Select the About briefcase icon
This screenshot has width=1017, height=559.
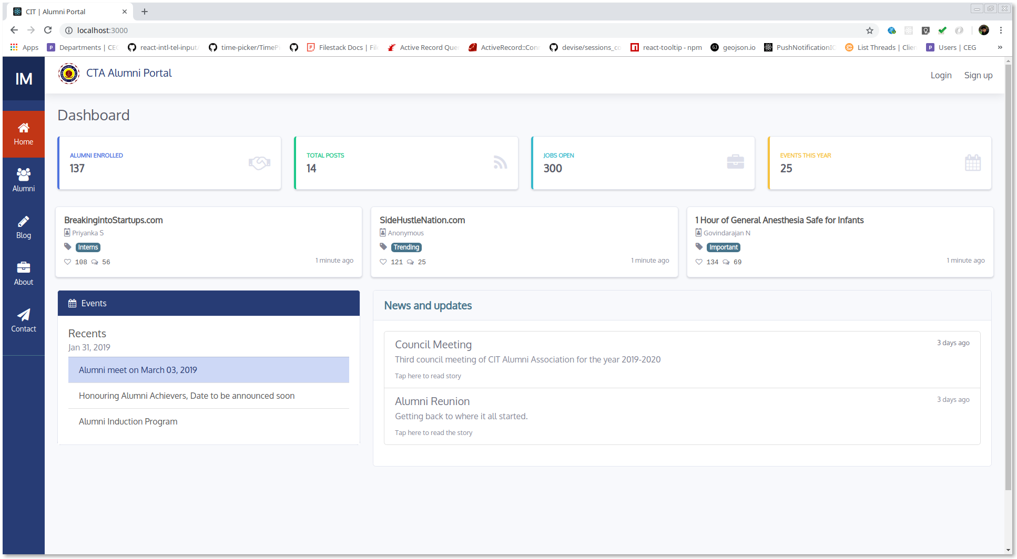(x=23, y=268)
